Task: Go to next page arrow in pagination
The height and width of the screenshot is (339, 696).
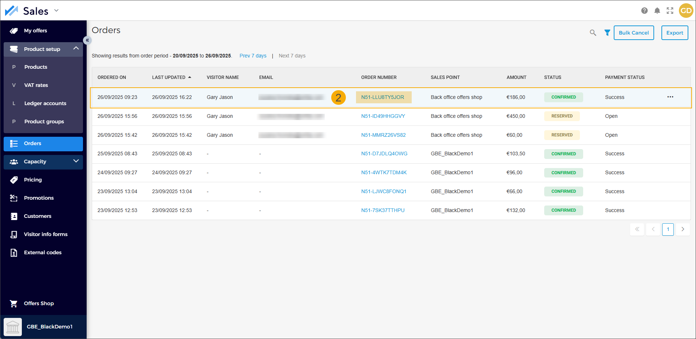Action: 683,229
